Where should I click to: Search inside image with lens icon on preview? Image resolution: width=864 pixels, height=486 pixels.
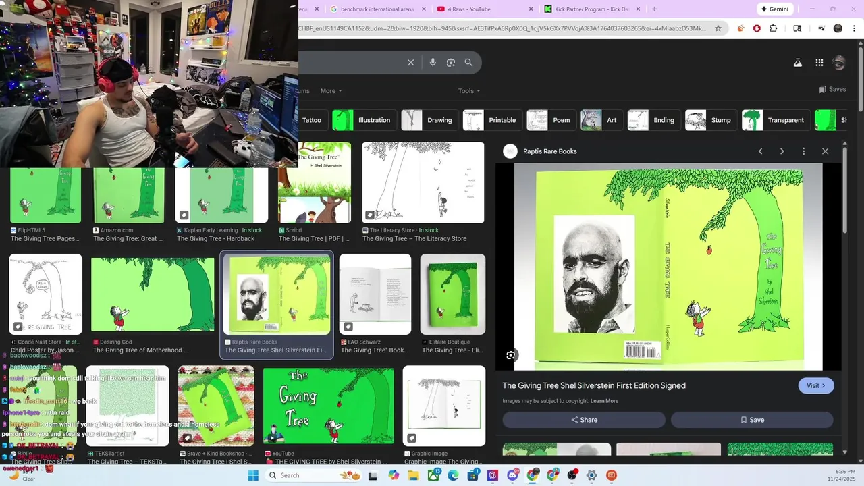(511, 355)
